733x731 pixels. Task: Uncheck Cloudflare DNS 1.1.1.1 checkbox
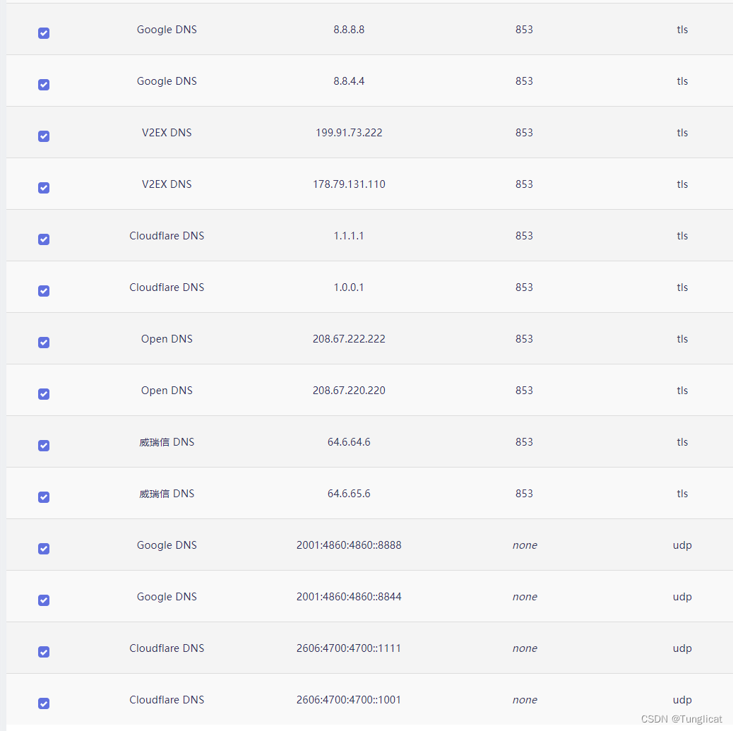click(44, 239)
